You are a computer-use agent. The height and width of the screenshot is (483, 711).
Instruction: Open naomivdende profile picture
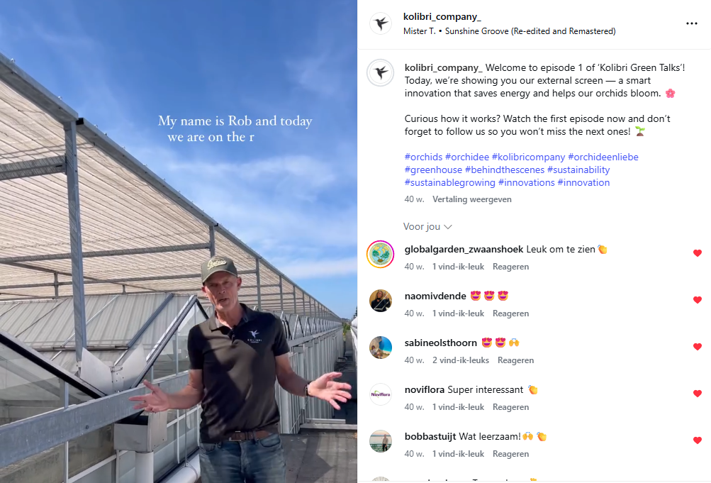381,301
